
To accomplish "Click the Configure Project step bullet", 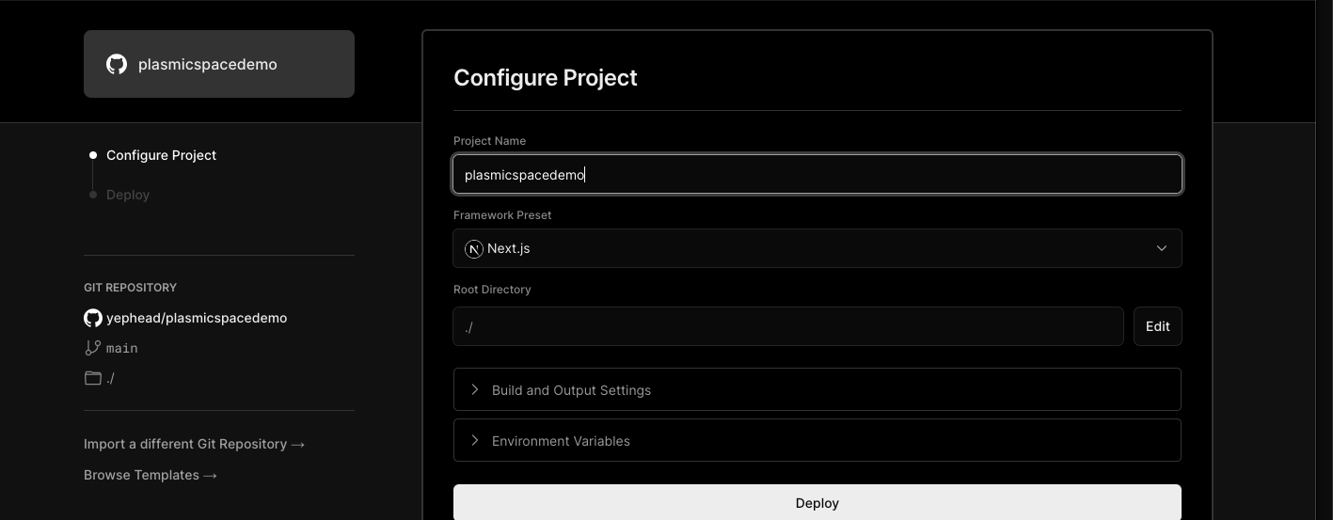I will click(x=92, y=155).
